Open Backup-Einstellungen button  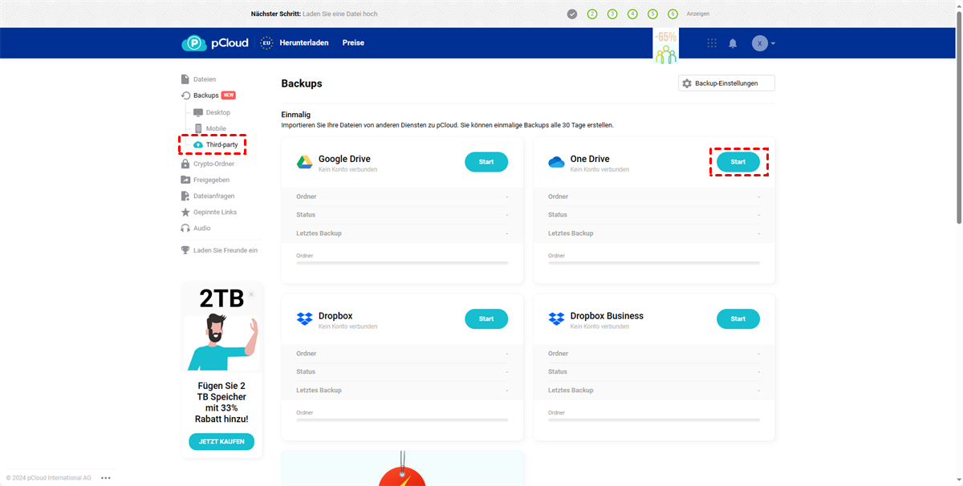point(726,83)
